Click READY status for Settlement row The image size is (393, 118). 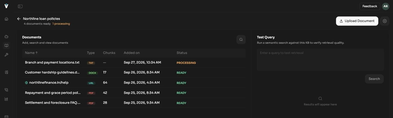181,103
